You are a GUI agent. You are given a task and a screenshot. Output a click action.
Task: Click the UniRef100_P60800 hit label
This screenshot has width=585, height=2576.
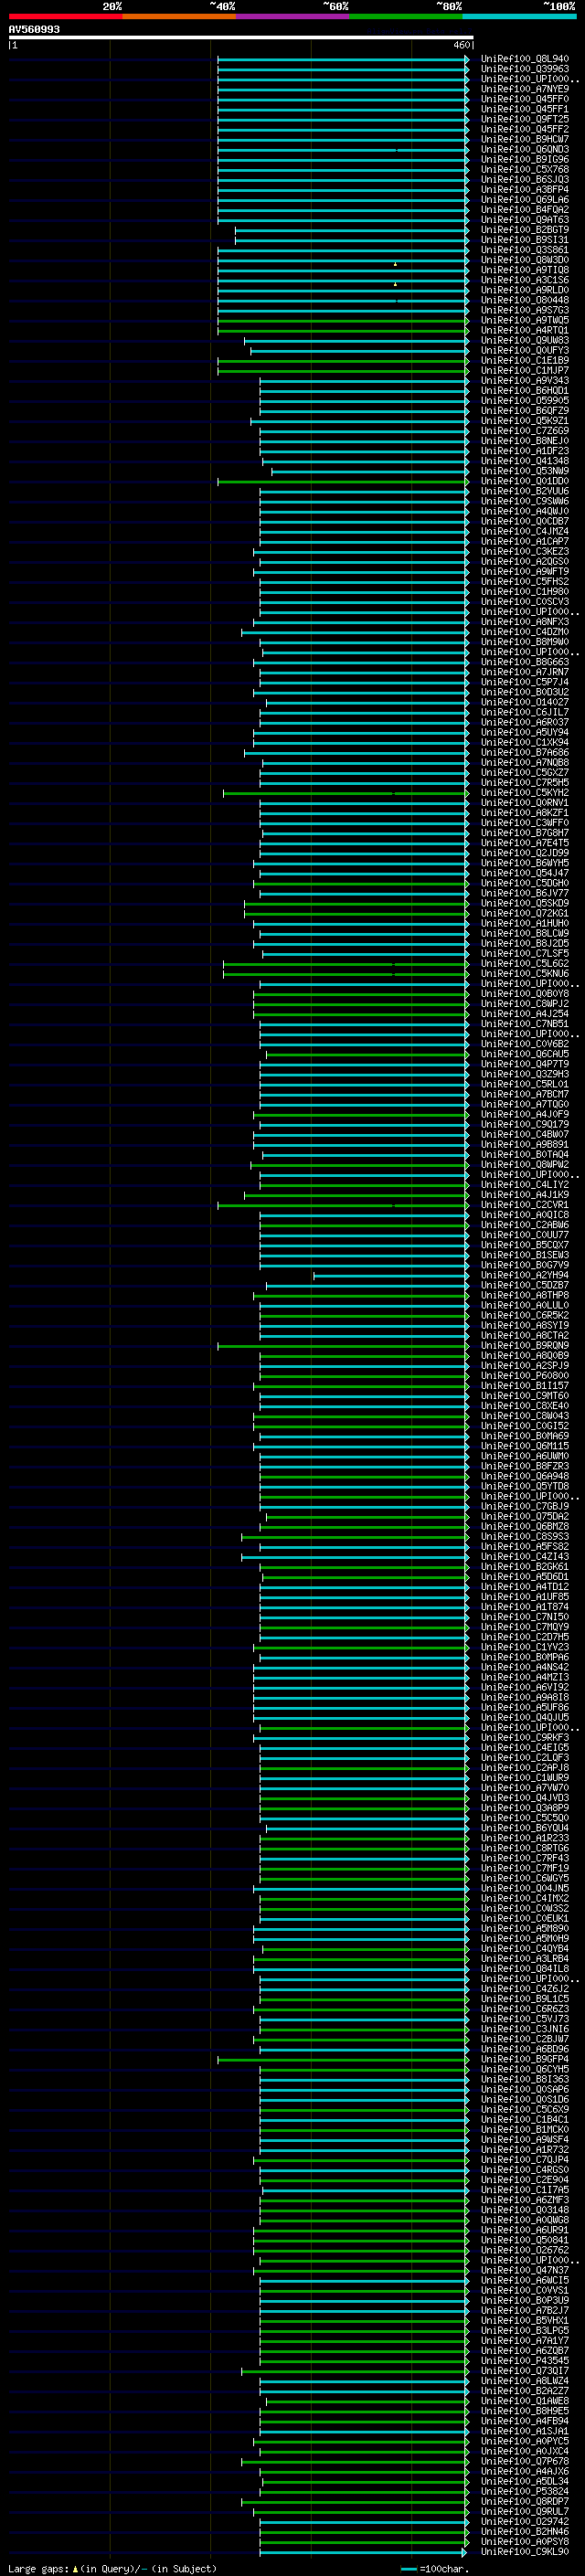524,1376
